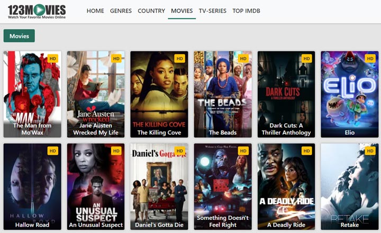Screen dimensions: 381x233
Task: Click the 'Retake' caption text
Action: coord(350,225)
